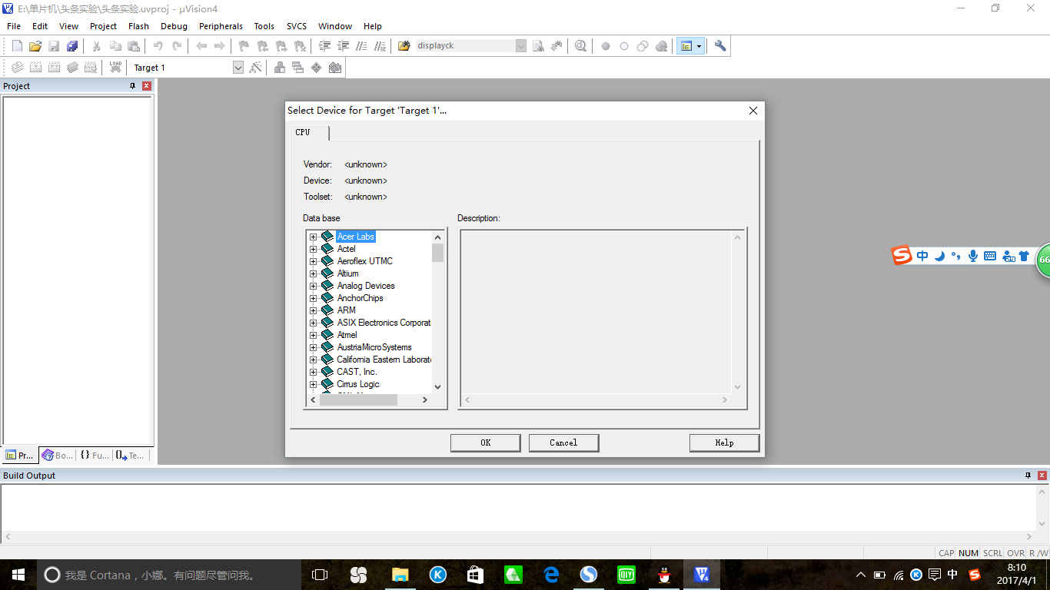1050x590 pixels.
Task: Select ARM in the Data base list
Action: click(x=347, y=310)
